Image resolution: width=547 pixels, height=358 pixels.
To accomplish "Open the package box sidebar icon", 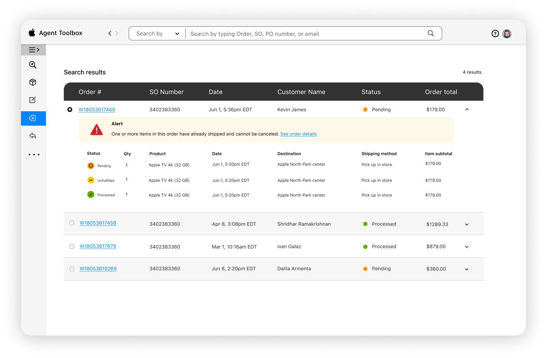I will tap(33, 82).
